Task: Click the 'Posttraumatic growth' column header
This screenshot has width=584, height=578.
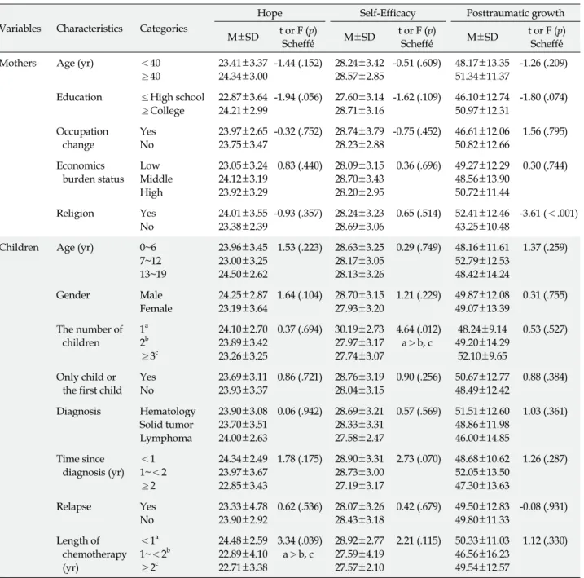Action: pos(516,13)
